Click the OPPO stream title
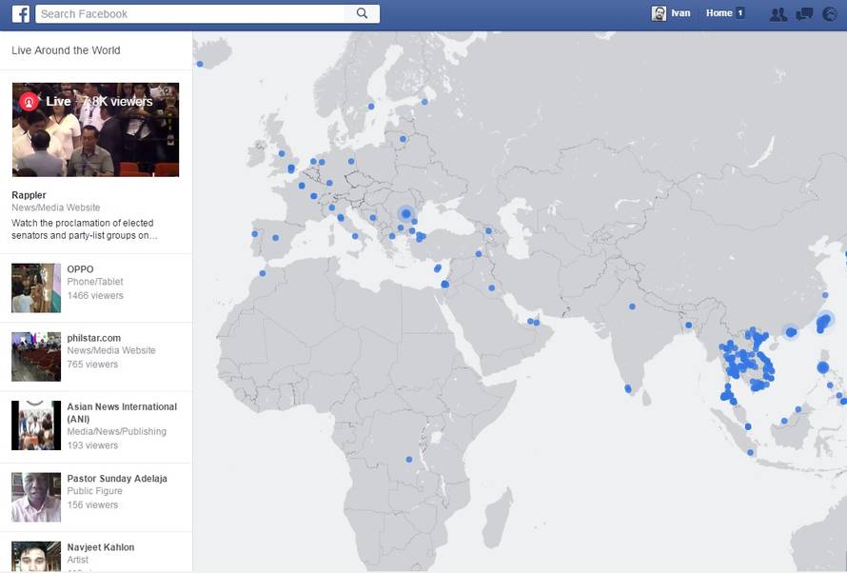 [x=80, y=269]
